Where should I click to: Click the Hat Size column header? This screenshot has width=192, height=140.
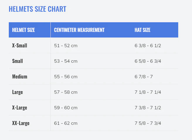coord(142,30)
